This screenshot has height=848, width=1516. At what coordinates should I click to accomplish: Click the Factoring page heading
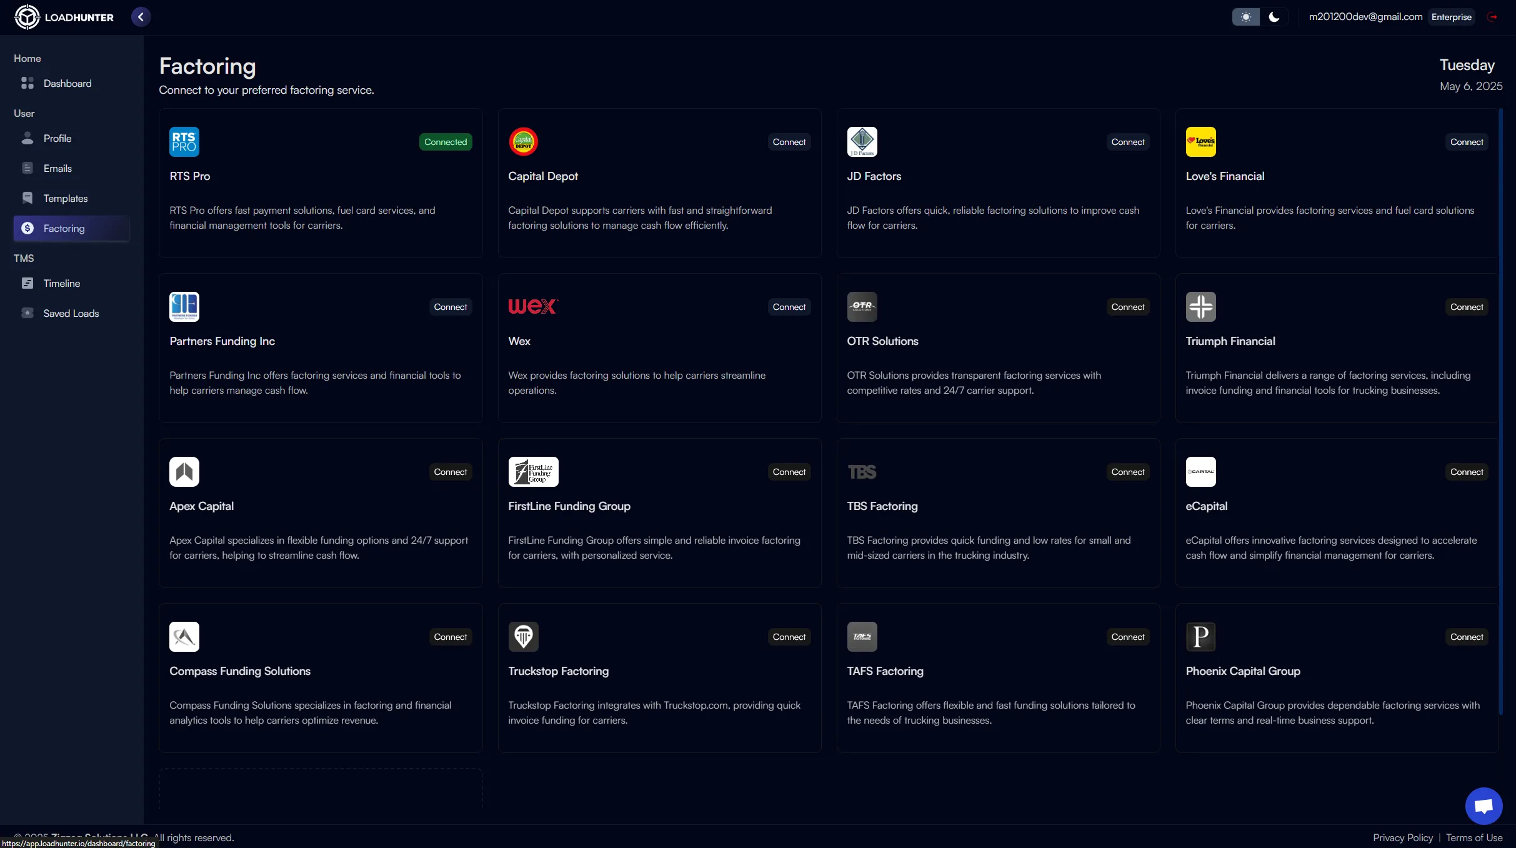click(207, 66)
